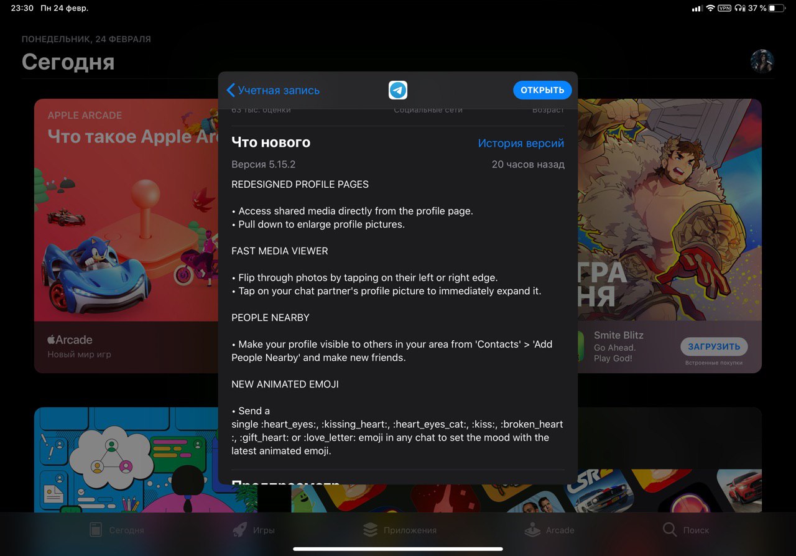
Task: Tap the NEW ANIMATED EMOJI heading
Action: (285, 384)
